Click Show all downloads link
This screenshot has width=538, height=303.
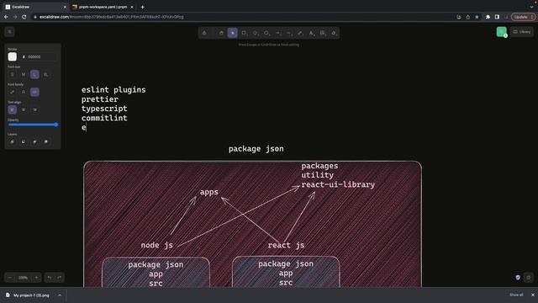[x=516, y=295]
